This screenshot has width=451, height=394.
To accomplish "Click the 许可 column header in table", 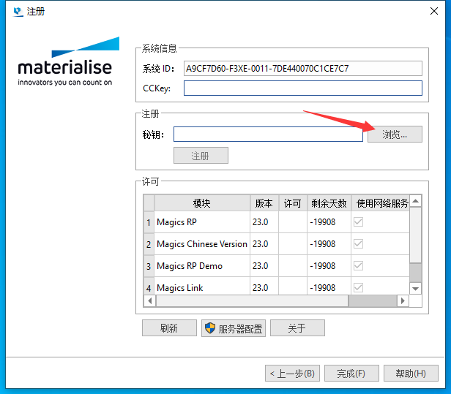I will coord(293,203).
